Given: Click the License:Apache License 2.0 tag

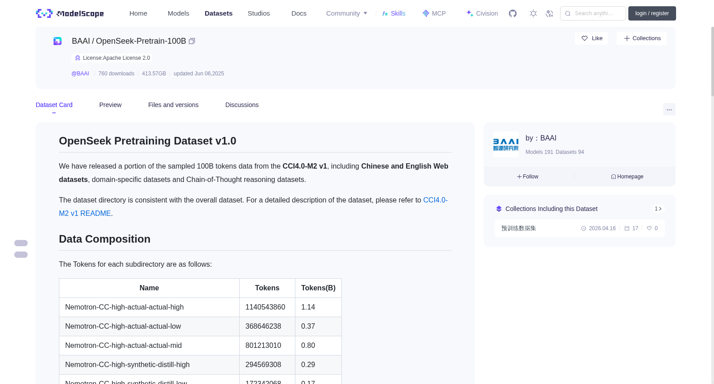Looking at the screenshot, I should click(112, 58).
